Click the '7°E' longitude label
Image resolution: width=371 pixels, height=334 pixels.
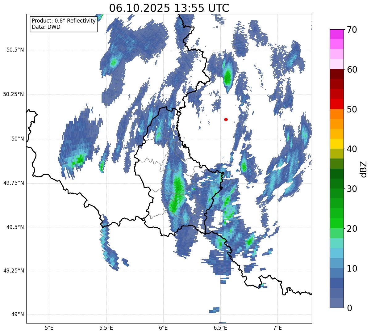[x=277, y=328]
